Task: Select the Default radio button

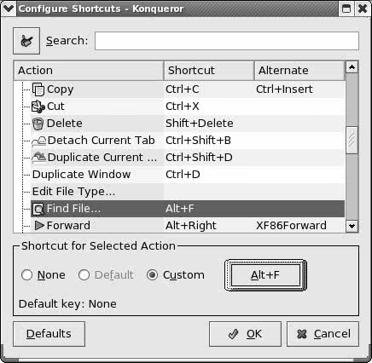Action: click(x=84, y=275)
